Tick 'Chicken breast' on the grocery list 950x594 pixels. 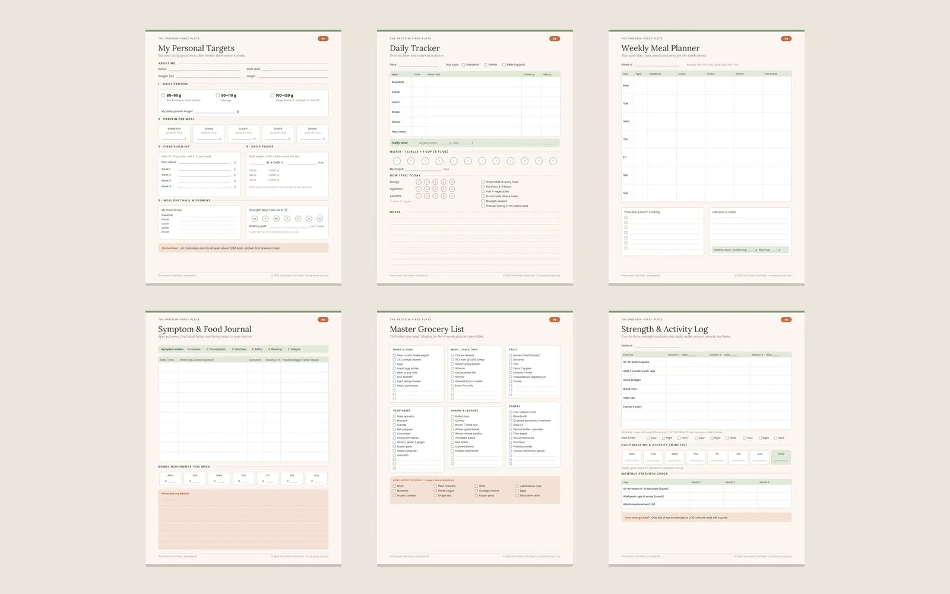(452, 355)
